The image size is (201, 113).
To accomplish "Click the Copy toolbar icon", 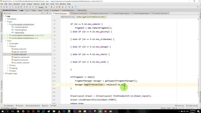I will tap(19, 7).
